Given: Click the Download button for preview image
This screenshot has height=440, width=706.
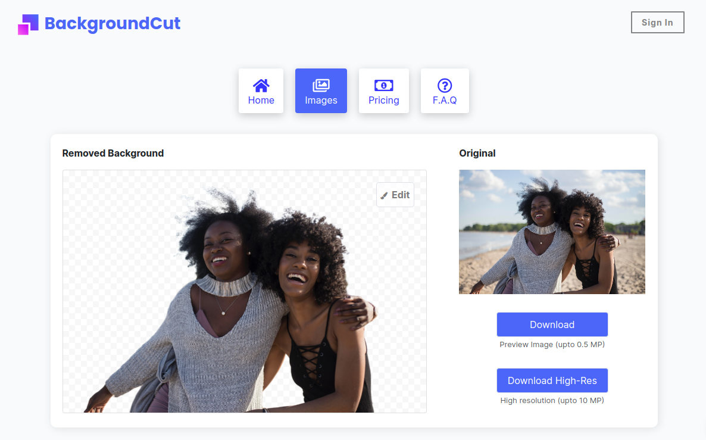Looking at the screenshot, I should [552, 324].
